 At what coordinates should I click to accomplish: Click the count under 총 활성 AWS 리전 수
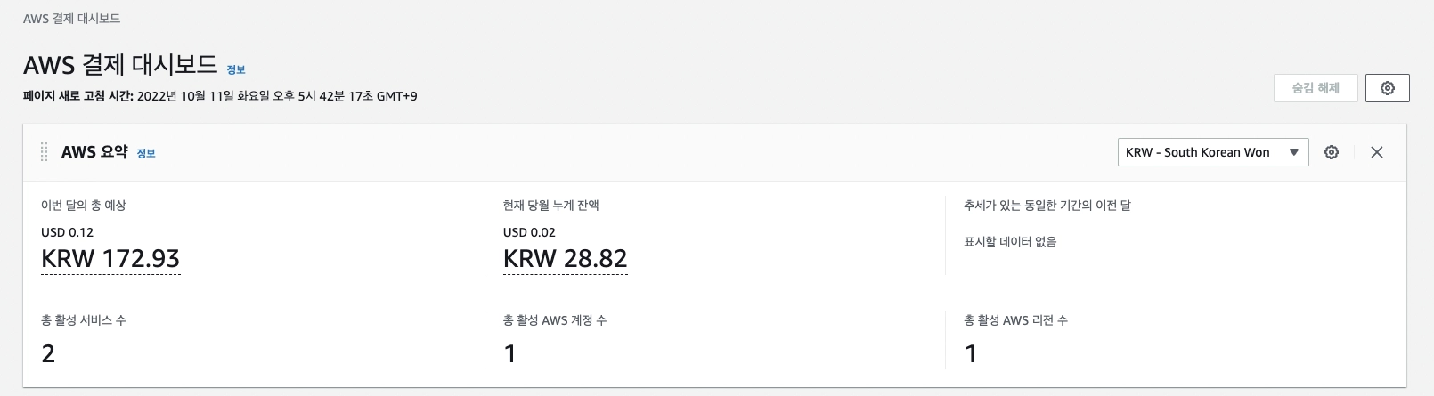pos(971,353)
